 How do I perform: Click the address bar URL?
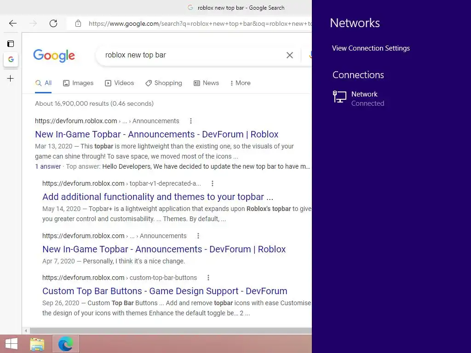[x=200, y=24]
